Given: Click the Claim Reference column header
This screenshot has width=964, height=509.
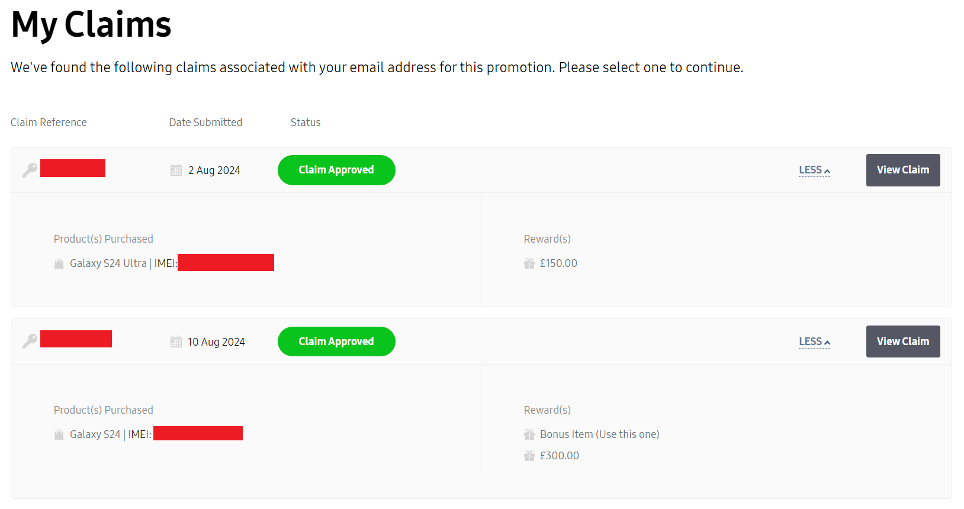Looking at the screenshot, I should (49, 123).
